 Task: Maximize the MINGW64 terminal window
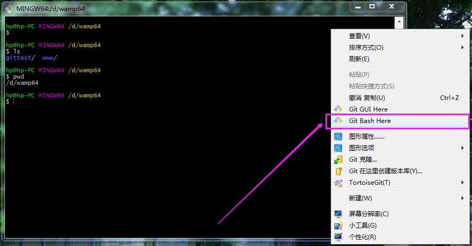click(x=373, y=6)
